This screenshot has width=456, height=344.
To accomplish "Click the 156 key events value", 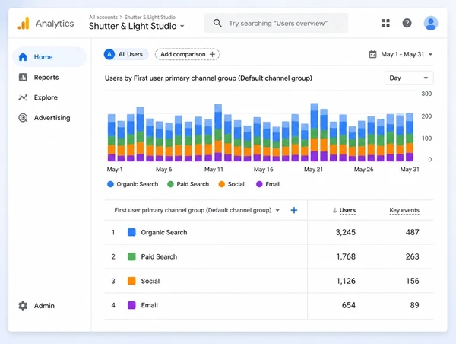I will click(413, 281).
